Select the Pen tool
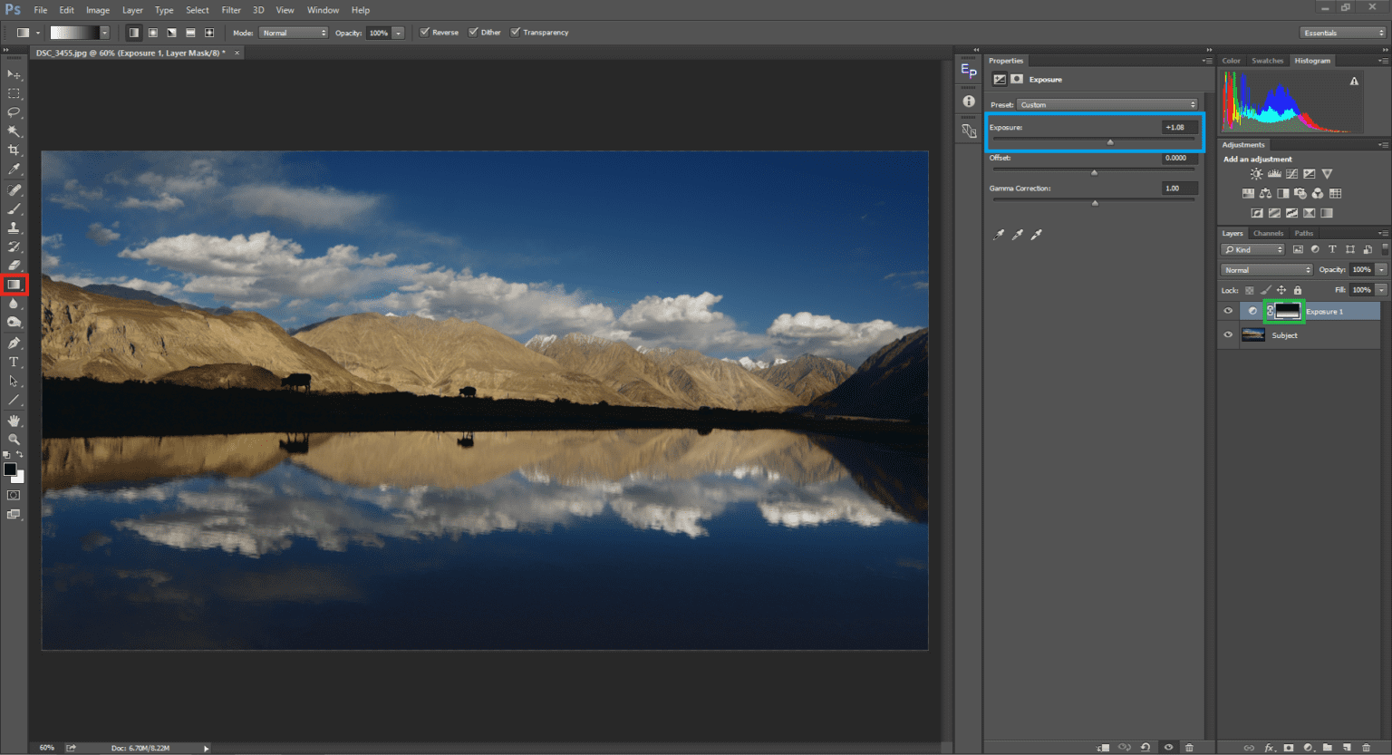This screenshot has height=755, width=1392. [14, 343]
